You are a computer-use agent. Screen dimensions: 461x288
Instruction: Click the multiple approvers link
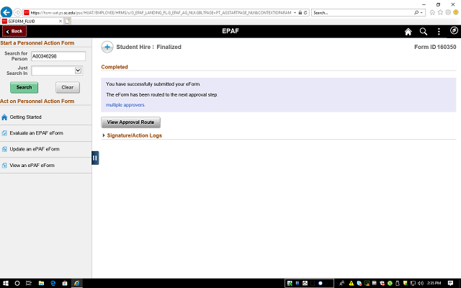125,105
